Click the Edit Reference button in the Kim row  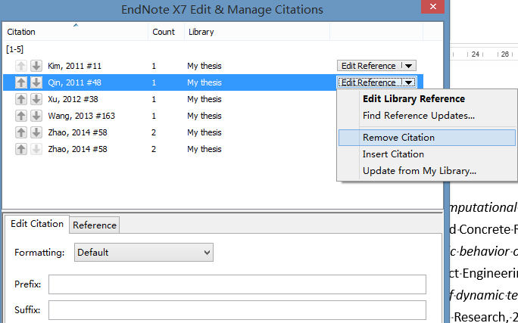pos(368,66)
